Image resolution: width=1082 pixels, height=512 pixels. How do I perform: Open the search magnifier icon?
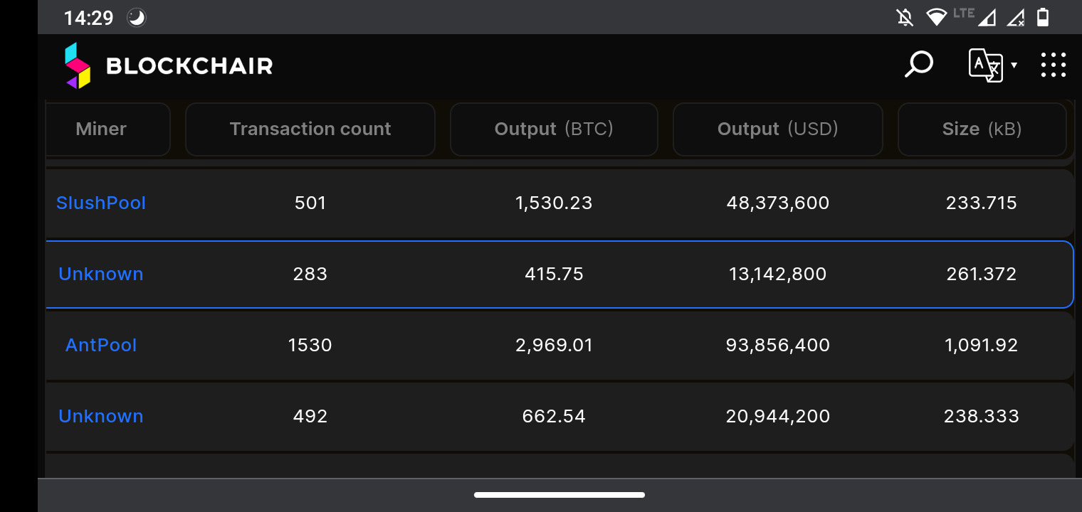pyautogui.click(x=918, y=65)
